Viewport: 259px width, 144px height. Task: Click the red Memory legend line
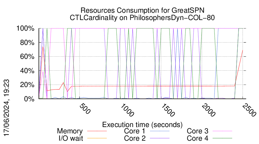[x=97, y=131]
